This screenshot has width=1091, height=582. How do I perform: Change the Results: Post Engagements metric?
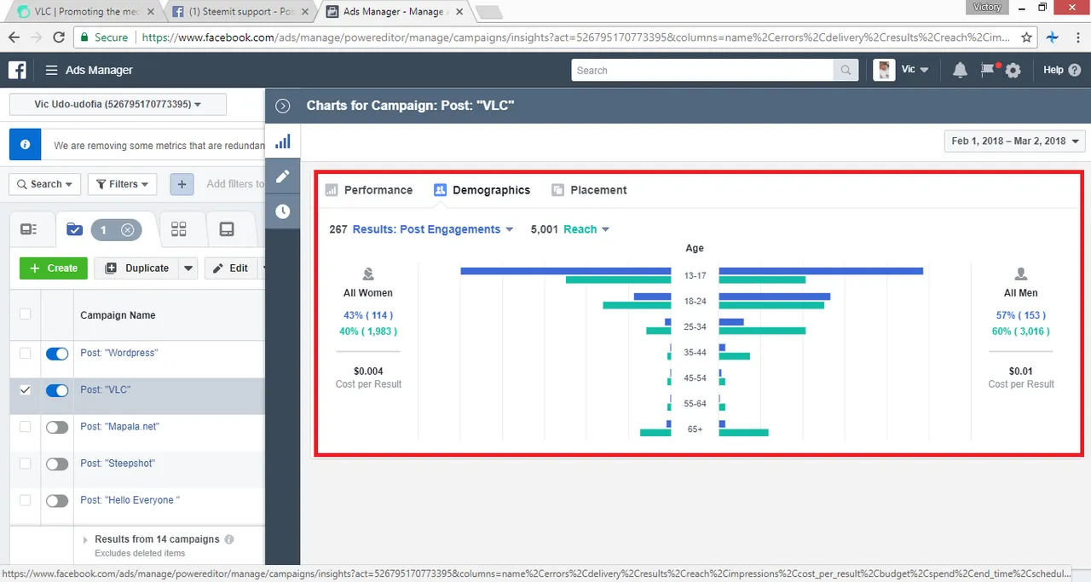[433, 229]
